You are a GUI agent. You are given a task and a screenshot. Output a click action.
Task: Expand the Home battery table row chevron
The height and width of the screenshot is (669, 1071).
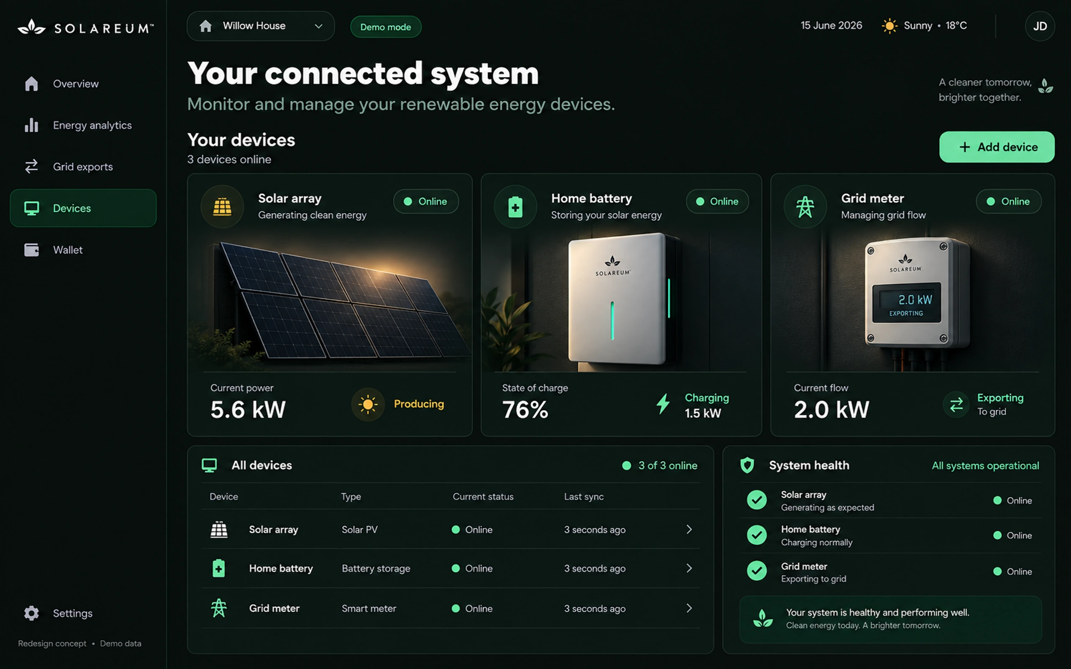[689, 568]
